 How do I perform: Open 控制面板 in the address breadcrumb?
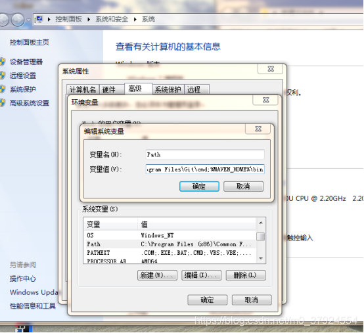point(68,19)
